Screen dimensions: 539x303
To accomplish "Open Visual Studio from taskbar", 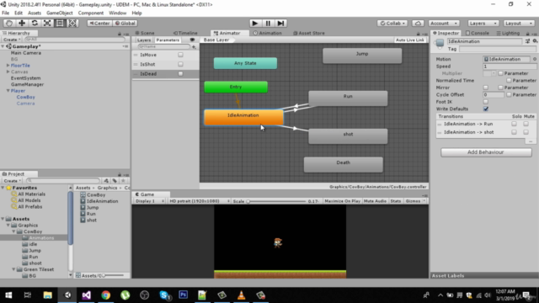I will (x=86, y=295).
